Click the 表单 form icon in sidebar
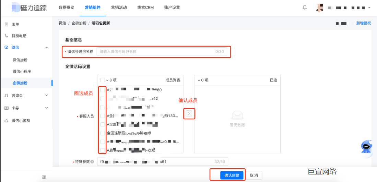The height and width of the screenshot is (182, 377). 7,24
